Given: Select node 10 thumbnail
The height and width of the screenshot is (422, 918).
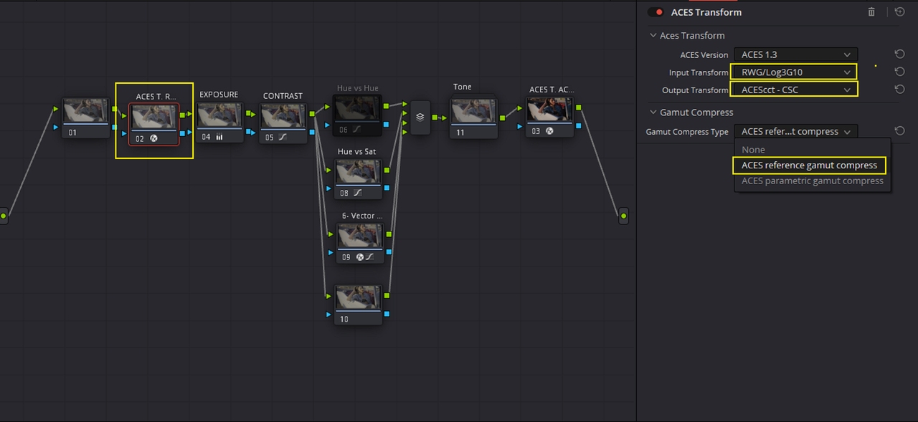Looking at the screenshot, I should coord(358,298).
